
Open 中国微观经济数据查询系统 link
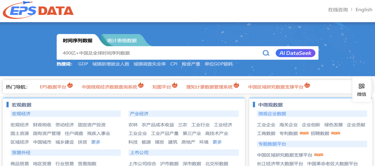click(109, 87)
